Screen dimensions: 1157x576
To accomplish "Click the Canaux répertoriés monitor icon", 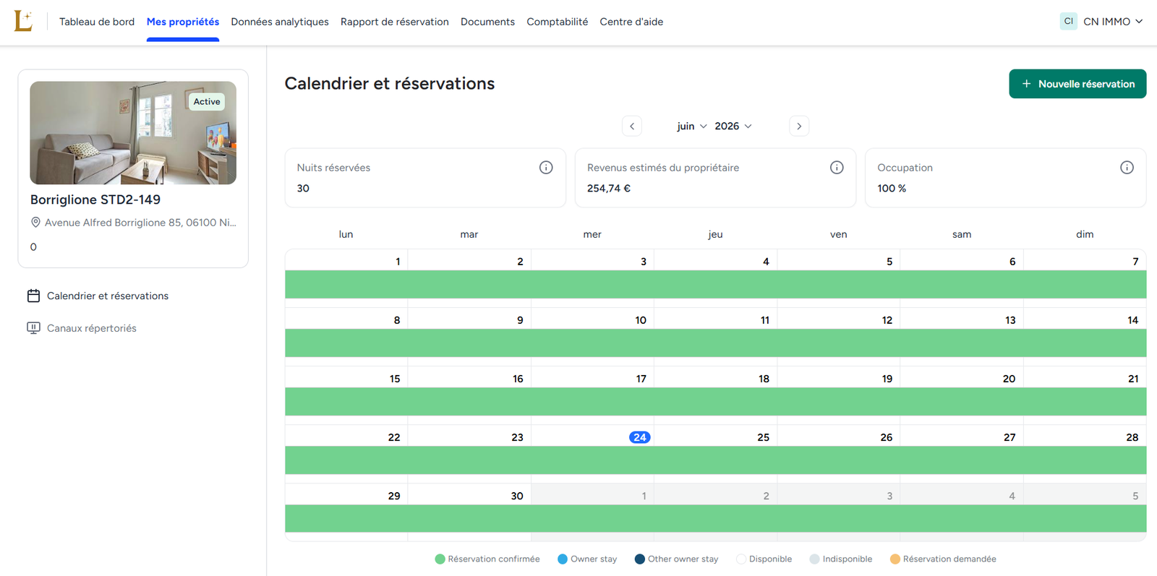I will click(x=33, y=328).
